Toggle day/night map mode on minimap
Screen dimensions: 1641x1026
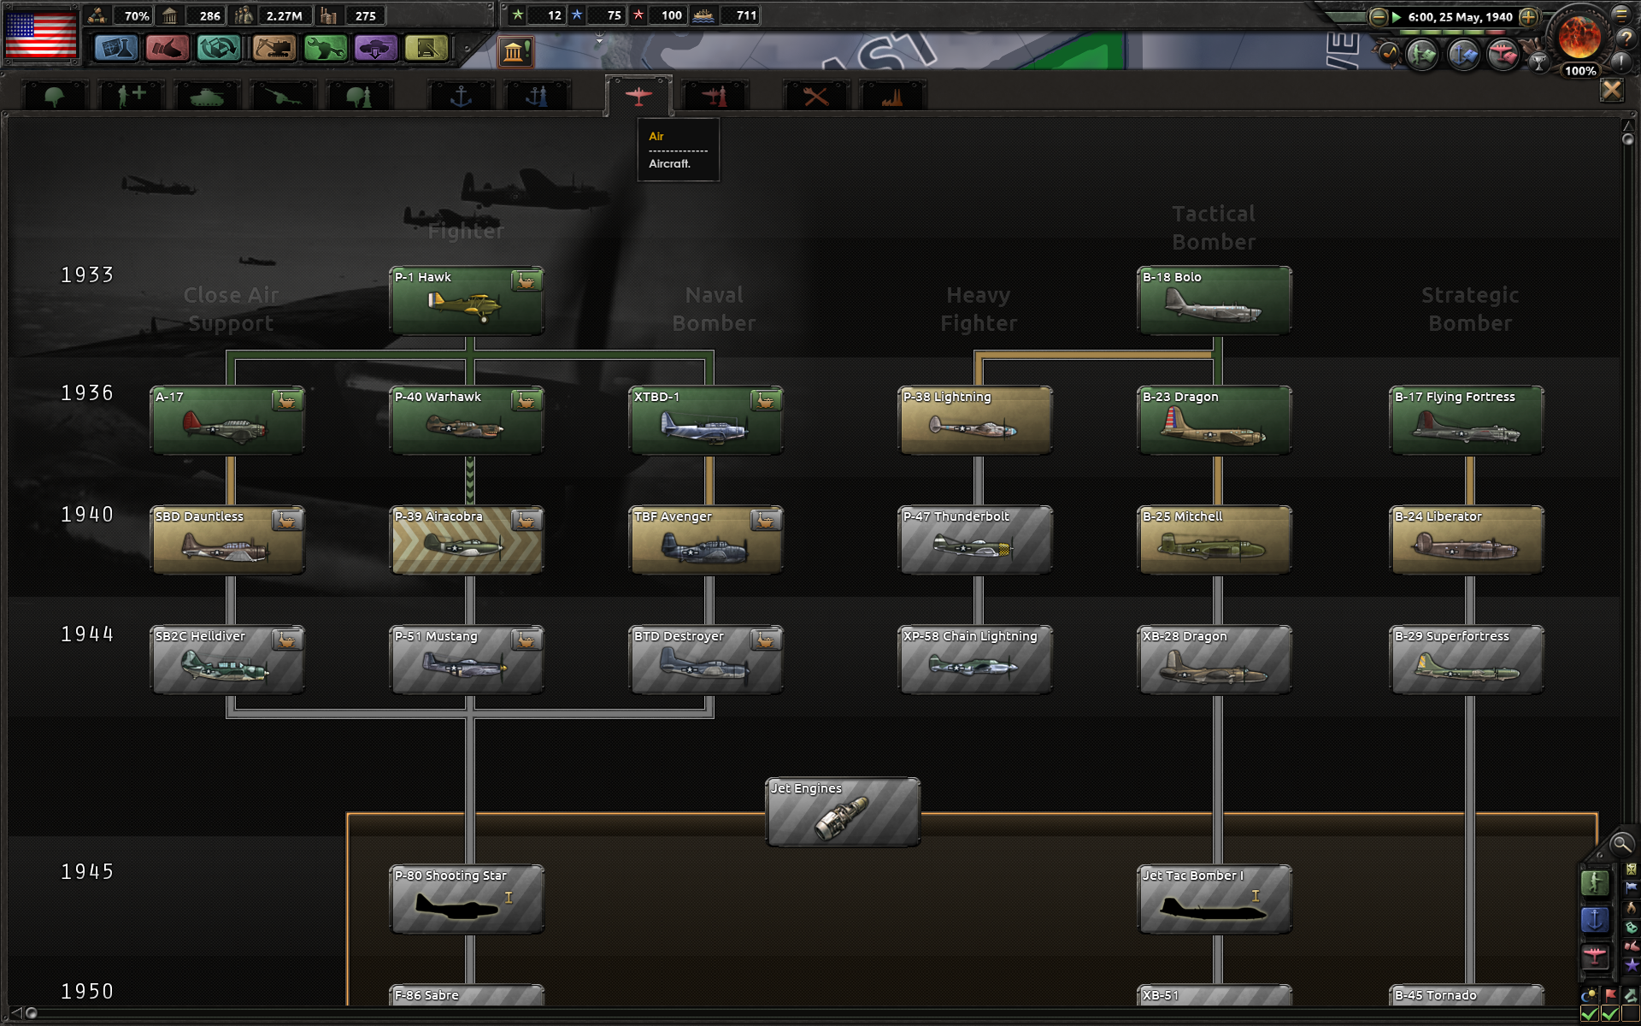[x=1588, y=993]
